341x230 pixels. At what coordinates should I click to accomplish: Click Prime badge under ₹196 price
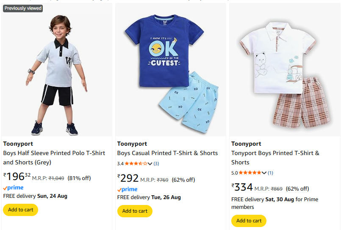click(14, 188)
